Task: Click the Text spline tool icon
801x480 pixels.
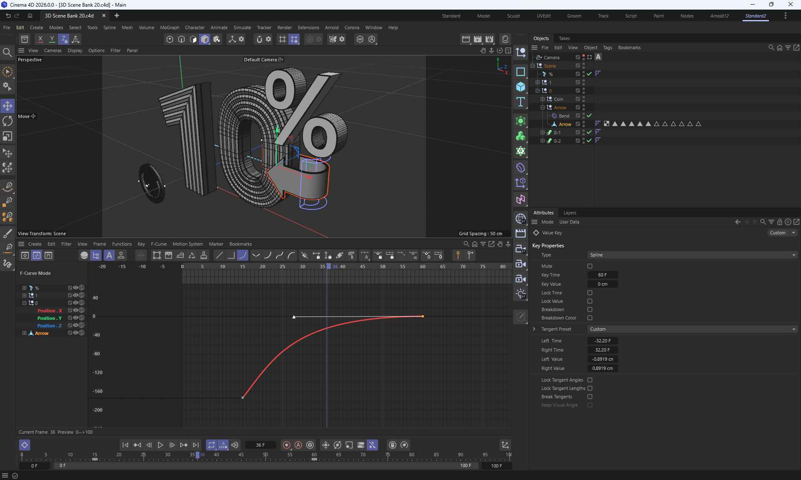Action: [x=521, y=102]
